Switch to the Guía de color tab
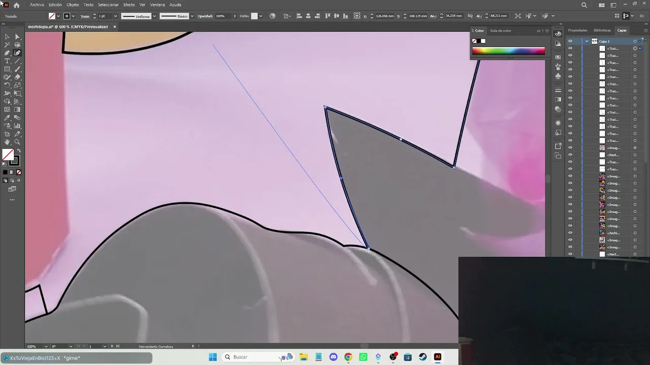 [x=501, y=30]
